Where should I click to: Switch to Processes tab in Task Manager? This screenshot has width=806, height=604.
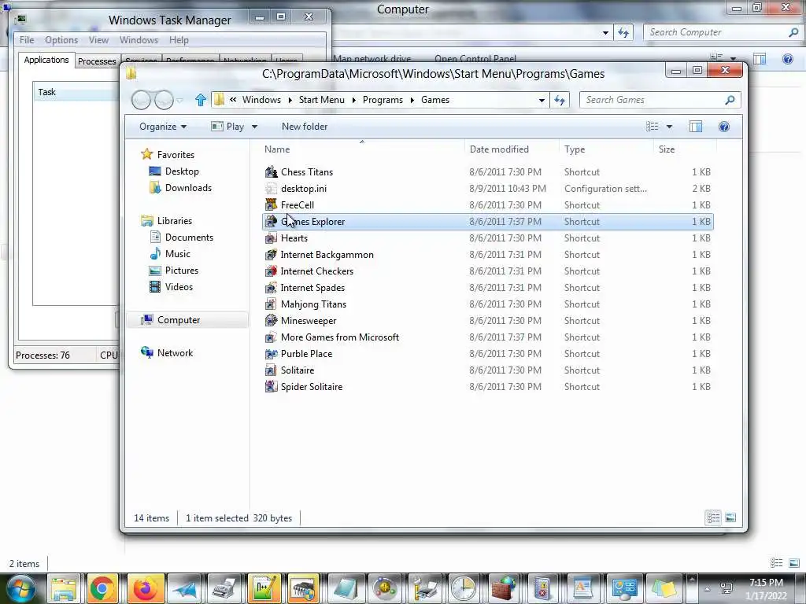click(x=97, y=61)
